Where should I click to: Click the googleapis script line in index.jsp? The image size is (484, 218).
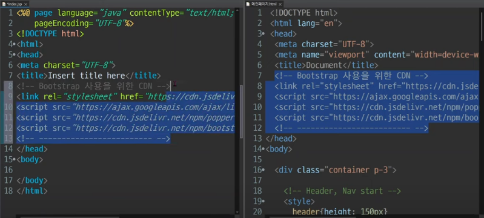coord(125,107)
